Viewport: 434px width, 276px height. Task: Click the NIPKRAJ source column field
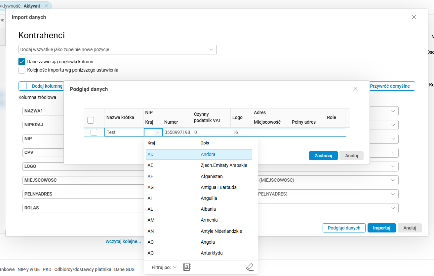click(43, 125)
